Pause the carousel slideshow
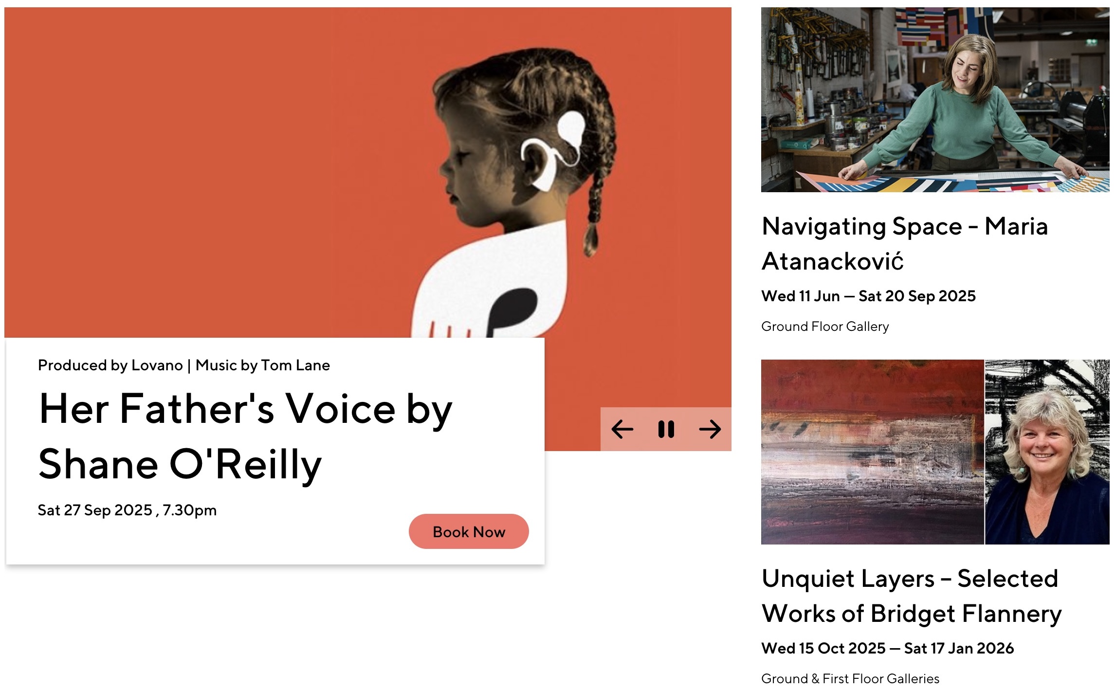Image resolution: width=1115 pixels, height=690 pixels. pos(666,429)
